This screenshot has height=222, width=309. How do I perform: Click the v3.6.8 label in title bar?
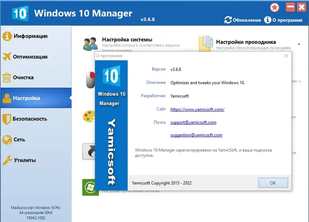coord(148,19)
